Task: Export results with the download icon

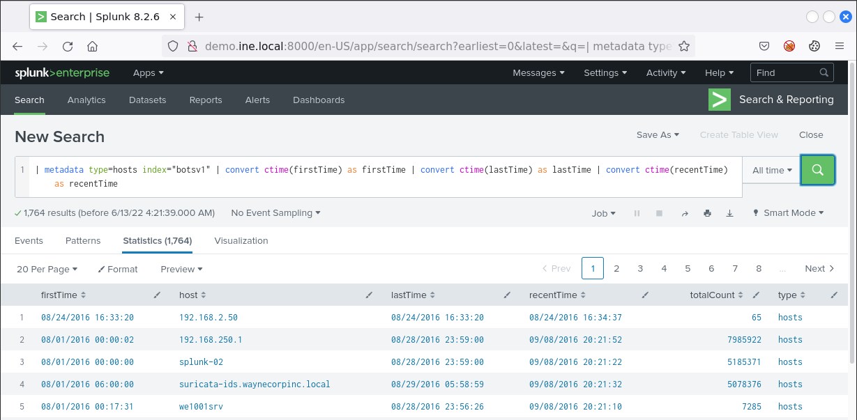Action: point(729,213)
